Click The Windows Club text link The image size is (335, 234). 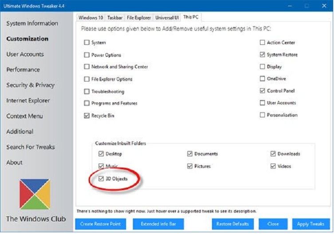point(36,219)
